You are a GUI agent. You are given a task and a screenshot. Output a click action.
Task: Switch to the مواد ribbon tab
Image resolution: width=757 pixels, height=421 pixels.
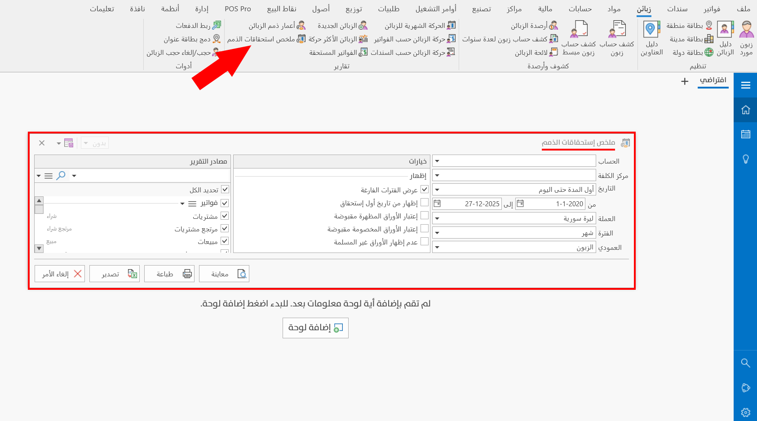pyautogui.click(x=615, y=9)
